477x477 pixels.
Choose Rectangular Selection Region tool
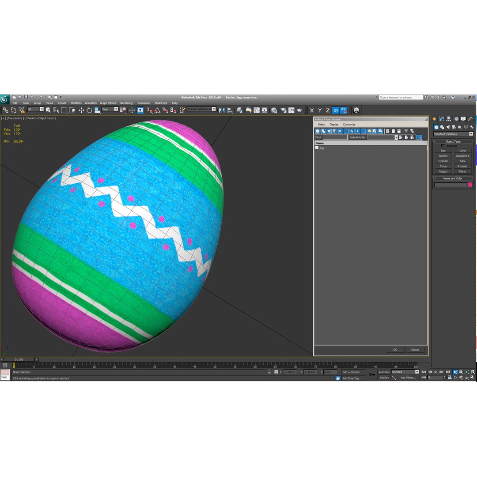tap(64, 110)
